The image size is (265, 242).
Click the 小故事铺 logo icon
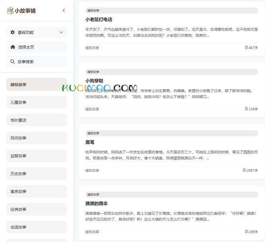click(x=10, y=11)
